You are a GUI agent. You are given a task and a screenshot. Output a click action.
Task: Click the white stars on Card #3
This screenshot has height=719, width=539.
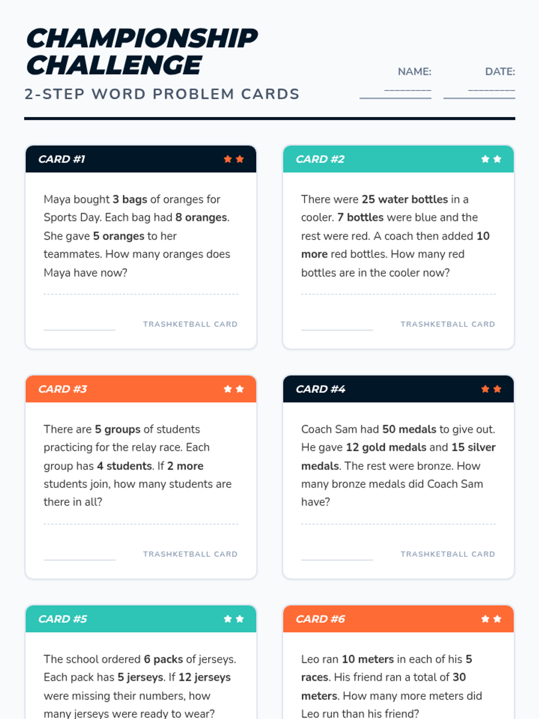(x=234, y=389)
